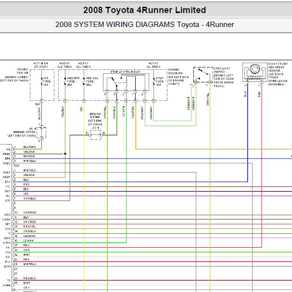Click the 'STOP LIGHT SWITCH' description text

[x=224, y=77]
